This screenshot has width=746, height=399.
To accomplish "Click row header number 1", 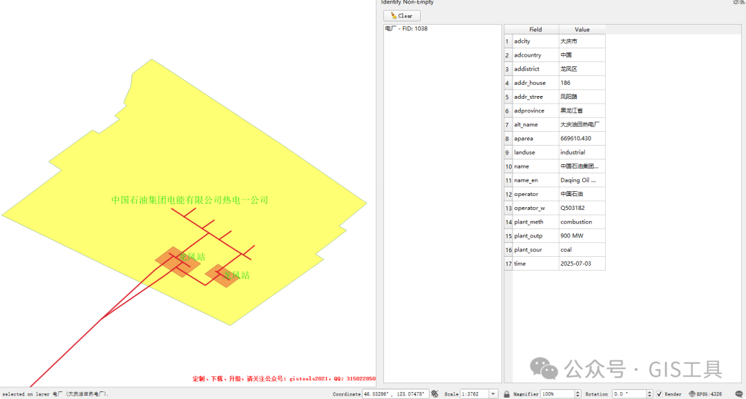I will (508, 41).
